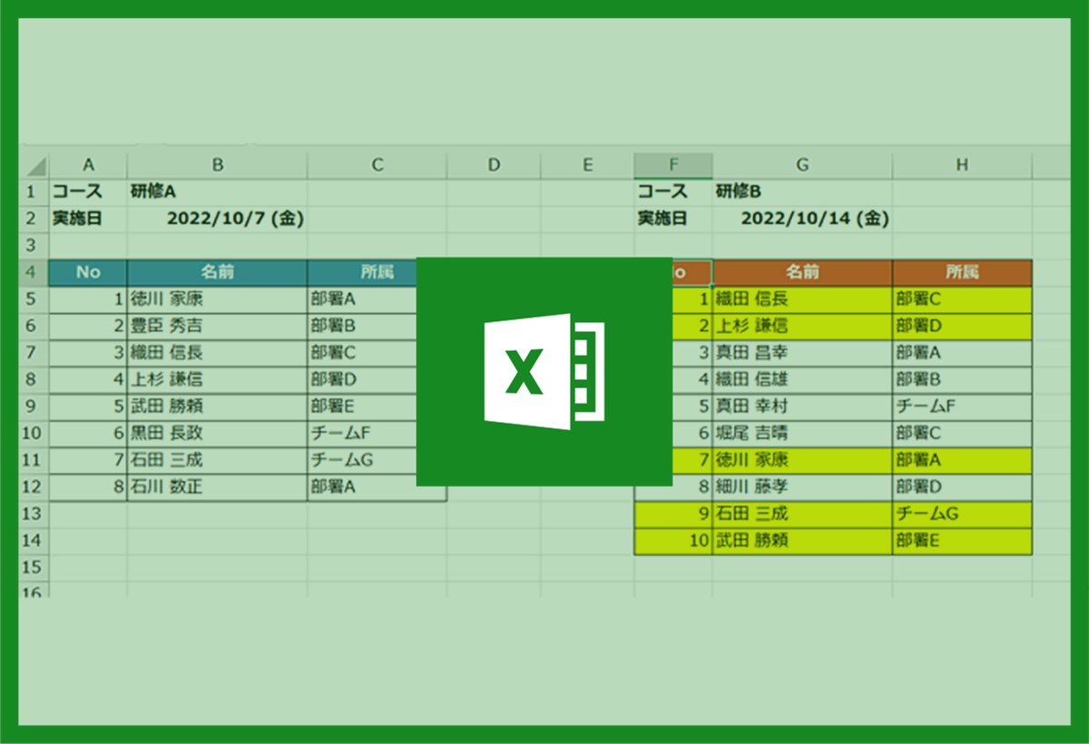Click the select-all corner triangle
1089x744 pixels.
coord(35,166)
